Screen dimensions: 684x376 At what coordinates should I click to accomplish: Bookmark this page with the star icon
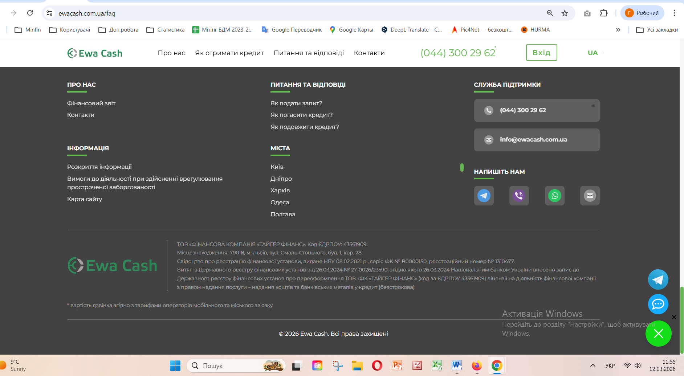tap(565, 13)
